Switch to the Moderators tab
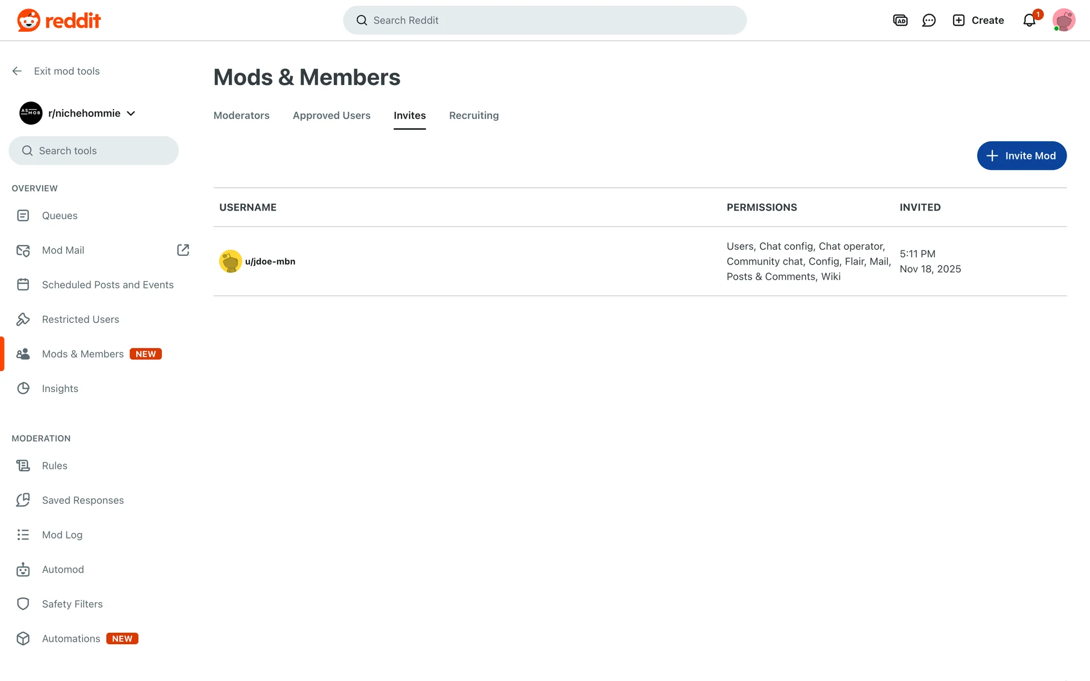The height and width of the screenshot is (681, 1090). 241,115
